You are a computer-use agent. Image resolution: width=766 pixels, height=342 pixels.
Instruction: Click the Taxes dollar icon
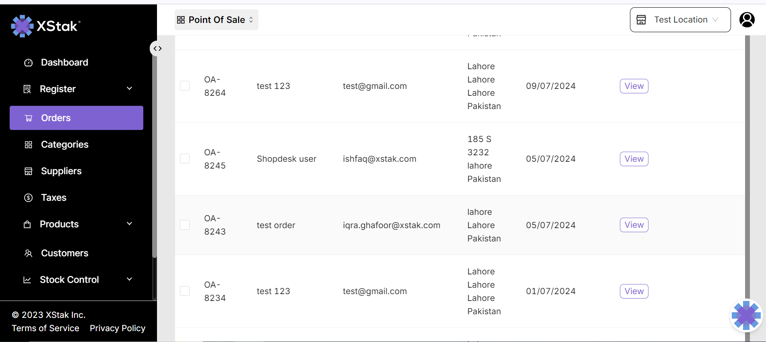coord(28,198)
